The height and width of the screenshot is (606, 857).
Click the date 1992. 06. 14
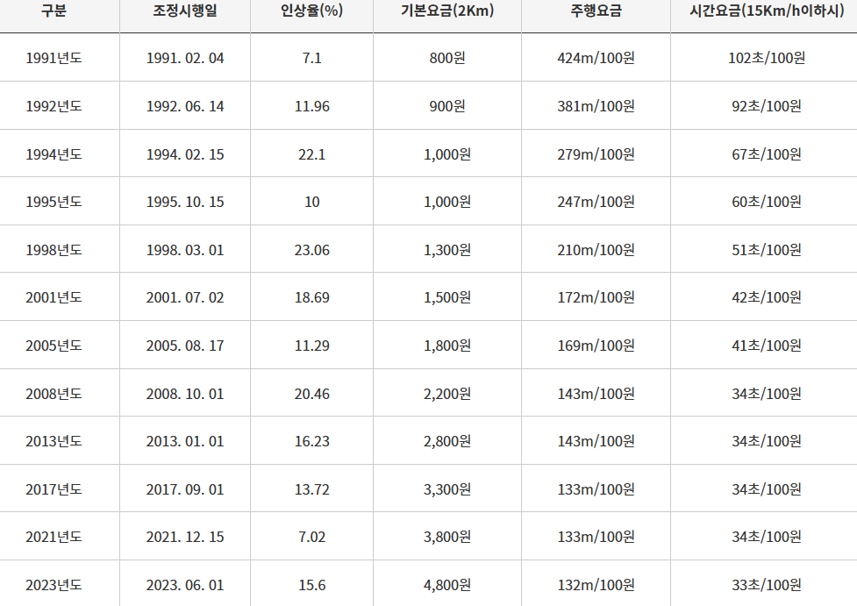[185, 106]
